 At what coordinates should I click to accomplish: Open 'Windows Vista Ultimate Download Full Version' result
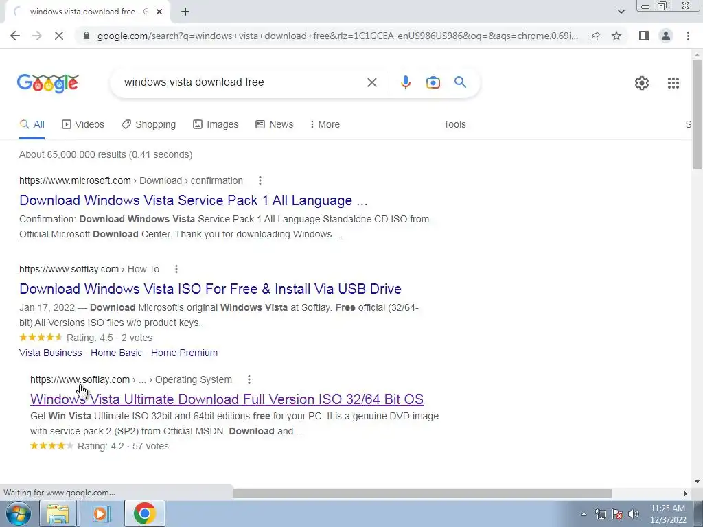click(227, 399)
